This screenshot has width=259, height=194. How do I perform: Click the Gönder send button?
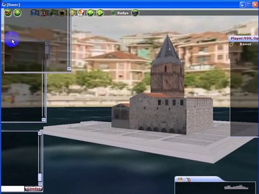pyautogui.click(x=33, y=189)
